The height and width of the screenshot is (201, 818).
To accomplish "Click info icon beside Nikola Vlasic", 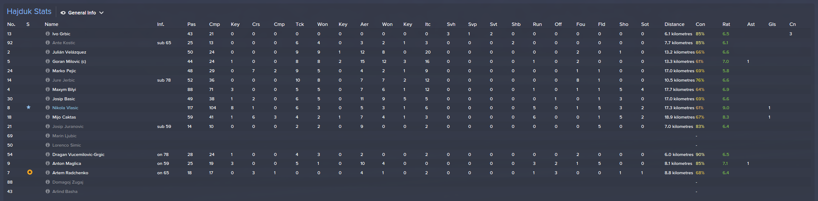I will click(x=48, y=108).
